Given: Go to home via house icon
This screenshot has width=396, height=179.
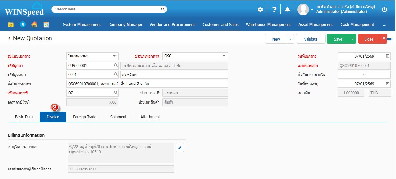Looking at the screenshot, I should [x=34, y=25].
